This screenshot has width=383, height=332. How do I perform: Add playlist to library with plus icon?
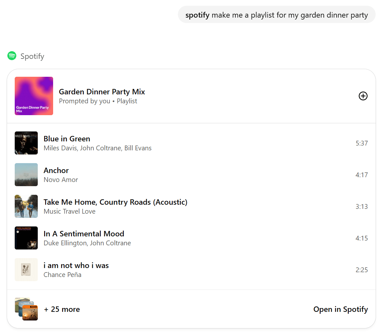363,96
